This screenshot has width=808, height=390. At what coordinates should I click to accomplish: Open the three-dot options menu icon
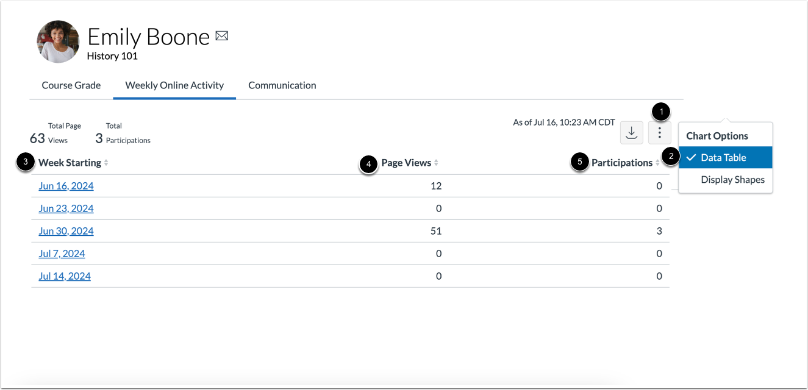point(659,132)
